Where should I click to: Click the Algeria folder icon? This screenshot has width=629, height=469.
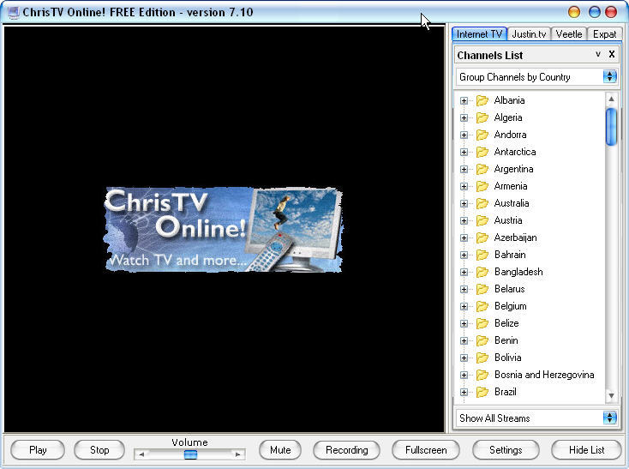point(482,117)
